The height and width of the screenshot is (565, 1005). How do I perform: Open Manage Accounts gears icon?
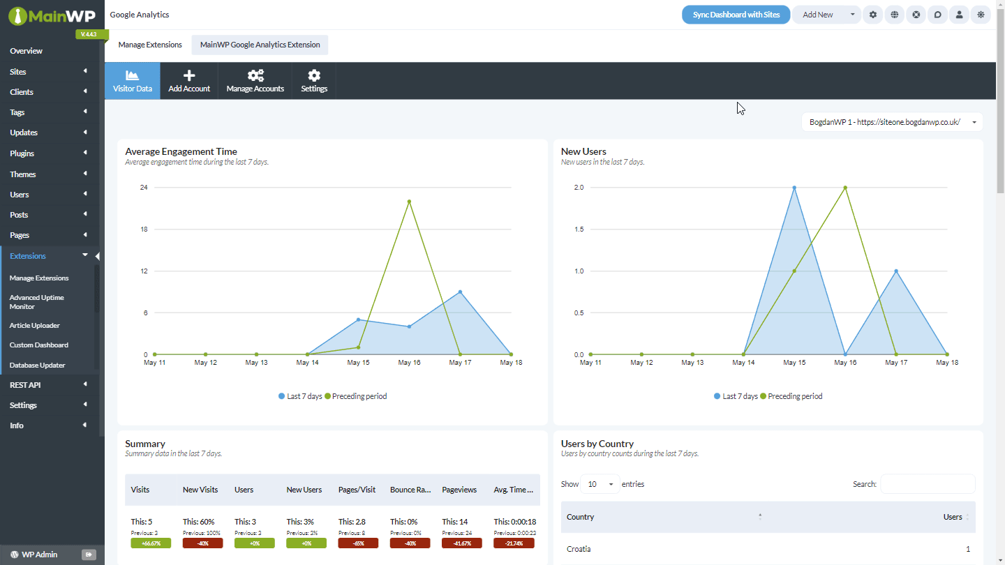255,75
